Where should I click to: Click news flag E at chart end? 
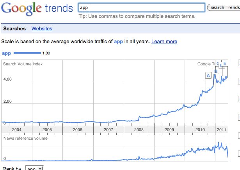[x=224, y=63]
